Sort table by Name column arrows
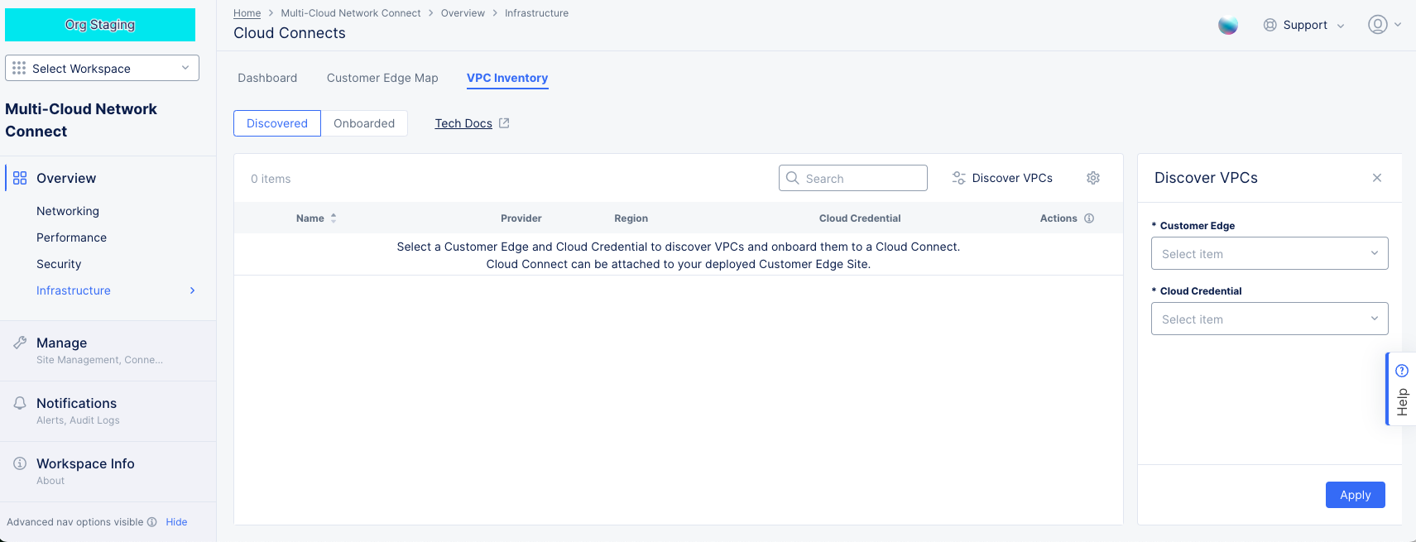Viewport: 1416px width, 542px height. coord(334,218)
